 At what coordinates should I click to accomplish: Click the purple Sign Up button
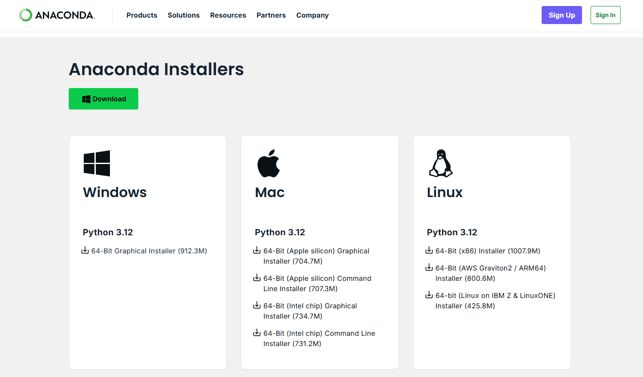pyautogui.click(x=561, y=15)
